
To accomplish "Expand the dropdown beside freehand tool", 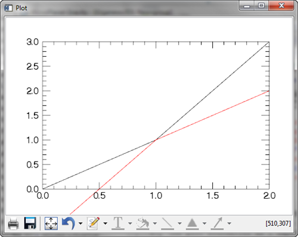I will 155,223.
